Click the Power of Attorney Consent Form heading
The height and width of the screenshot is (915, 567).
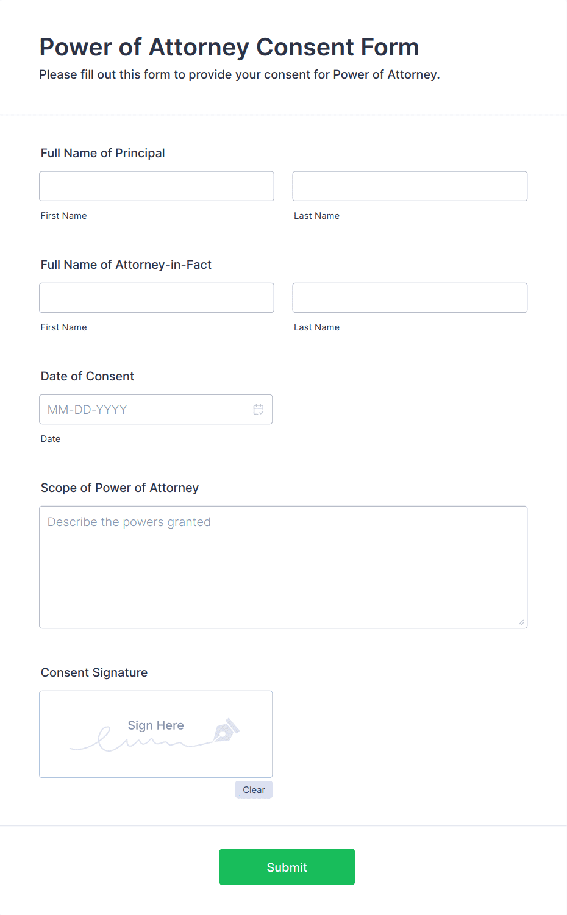(229, 47)
